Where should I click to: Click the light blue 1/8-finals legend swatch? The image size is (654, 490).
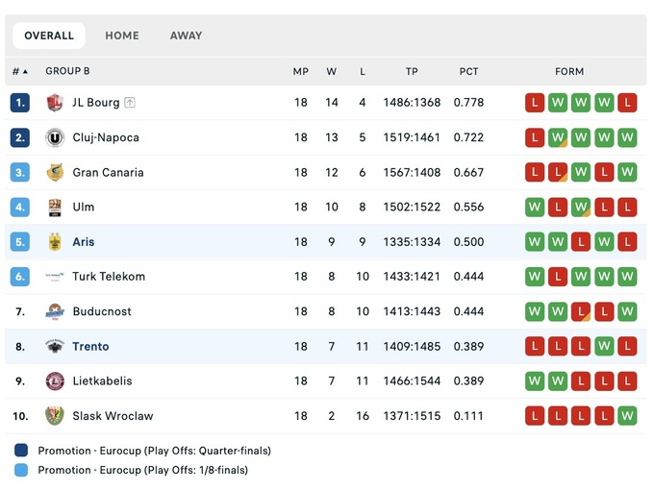[21, 471]
